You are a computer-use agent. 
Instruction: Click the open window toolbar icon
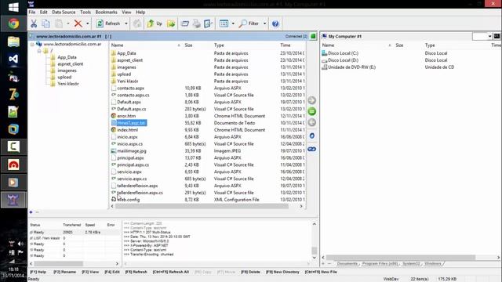(x=185, y=23)
